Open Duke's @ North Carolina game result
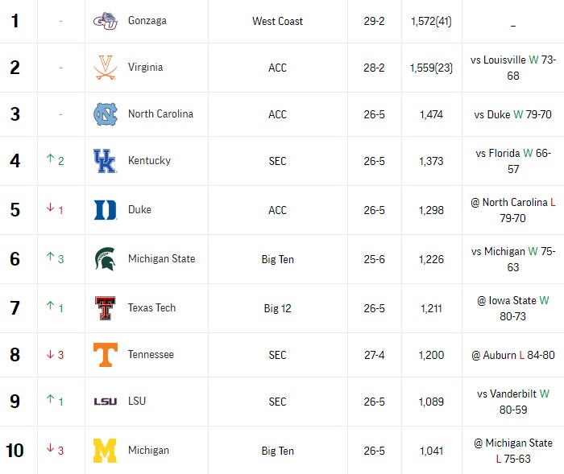 coord(513,210)
